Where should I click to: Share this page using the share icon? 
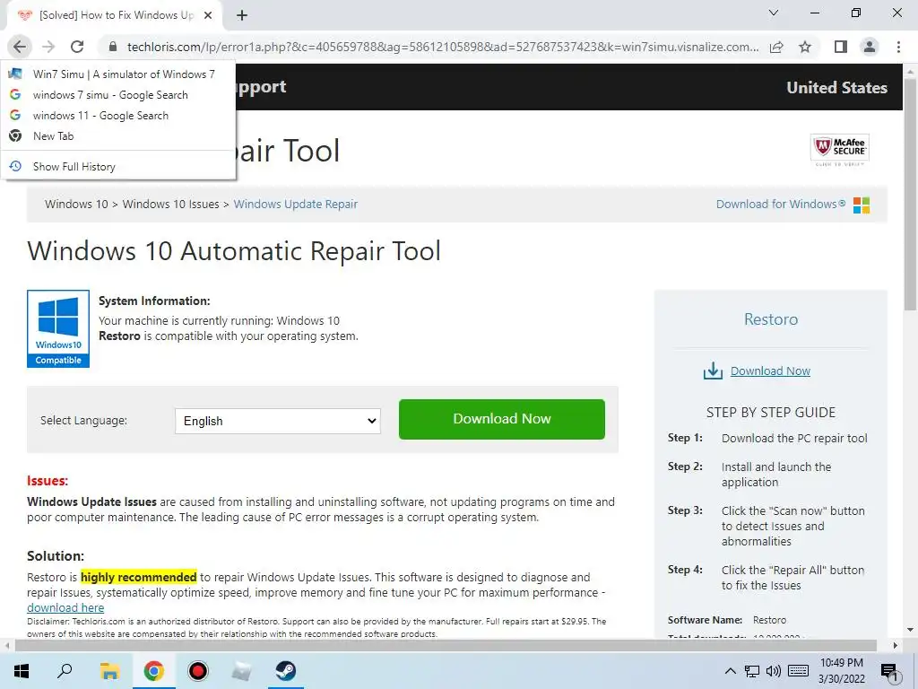pos(776,47)
